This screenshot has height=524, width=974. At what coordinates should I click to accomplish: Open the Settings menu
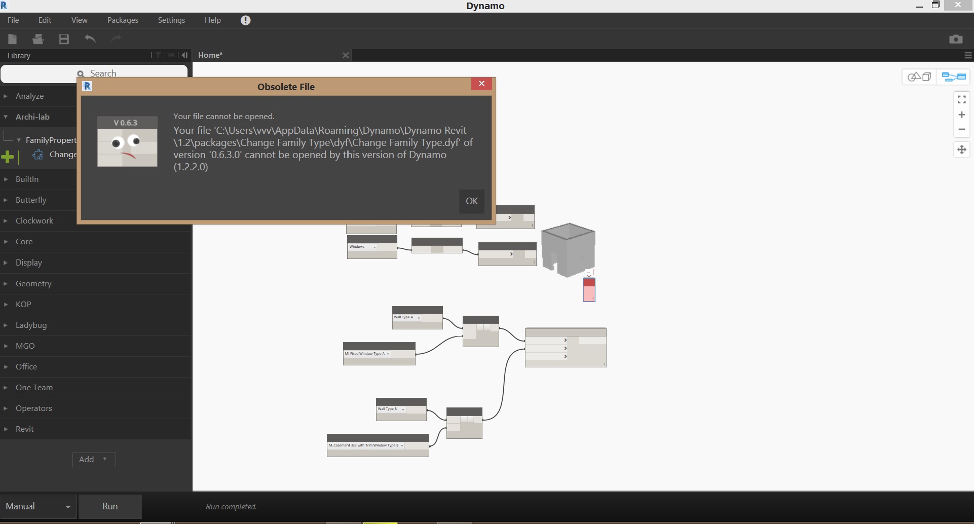point(171,20)
